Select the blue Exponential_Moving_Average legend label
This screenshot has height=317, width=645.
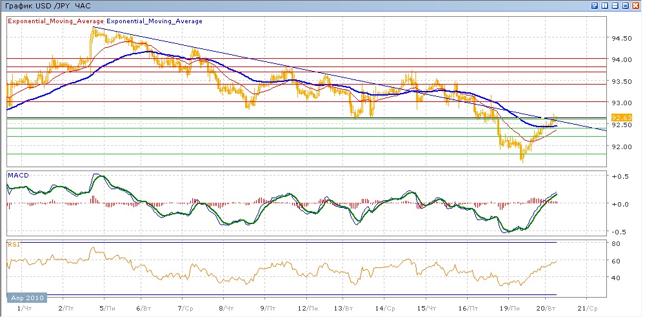pyautogui.click(x=154, y=21)
